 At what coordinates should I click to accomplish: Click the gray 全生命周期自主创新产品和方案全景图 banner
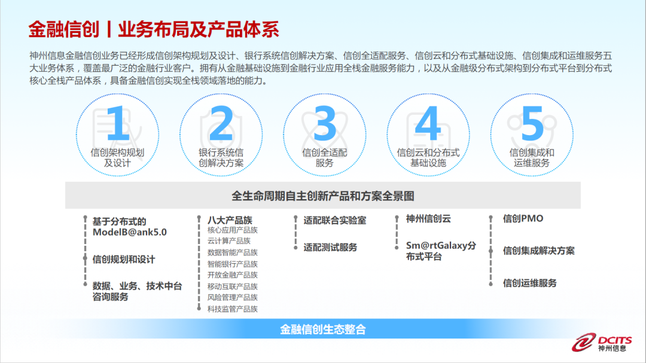click(323, 196)
